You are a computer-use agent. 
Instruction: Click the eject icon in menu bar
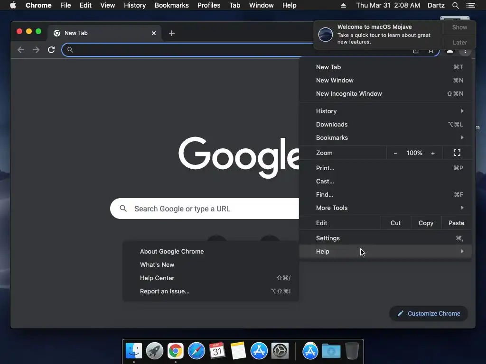(x=343, y=5)
